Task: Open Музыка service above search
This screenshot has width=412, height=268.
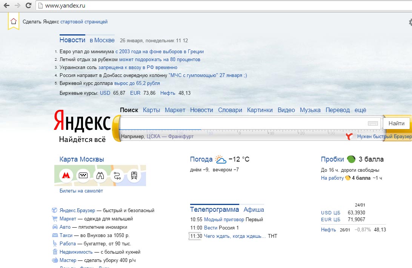Action: 310,110
